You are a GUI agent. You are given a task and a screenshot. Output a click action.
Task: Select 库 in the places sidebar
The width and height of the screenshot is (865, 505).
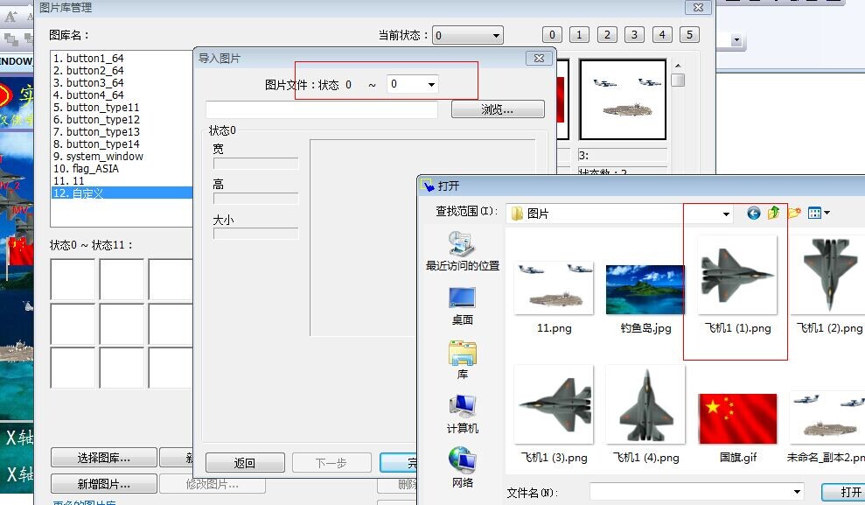pos(462,361)
